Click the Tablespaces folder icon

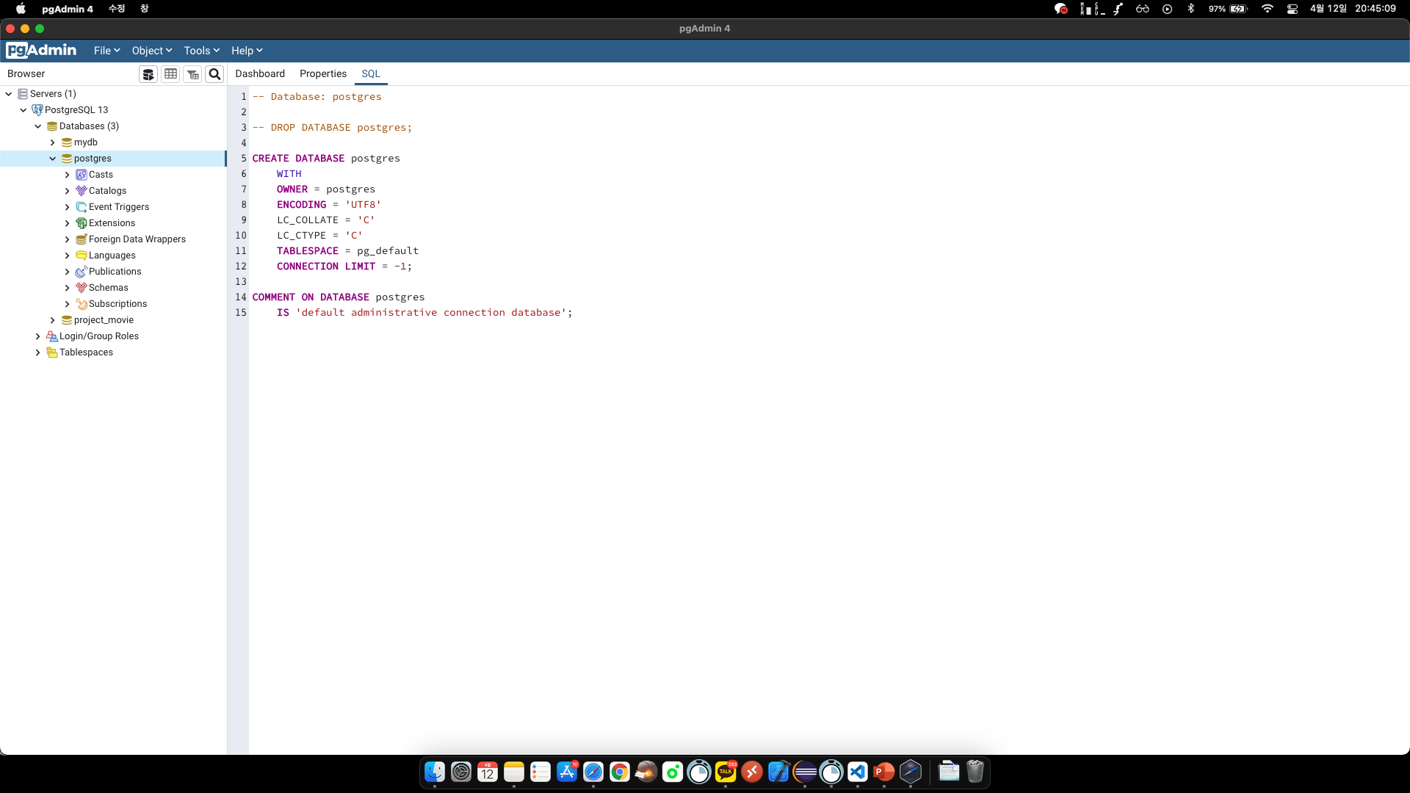tap(52, 352)
